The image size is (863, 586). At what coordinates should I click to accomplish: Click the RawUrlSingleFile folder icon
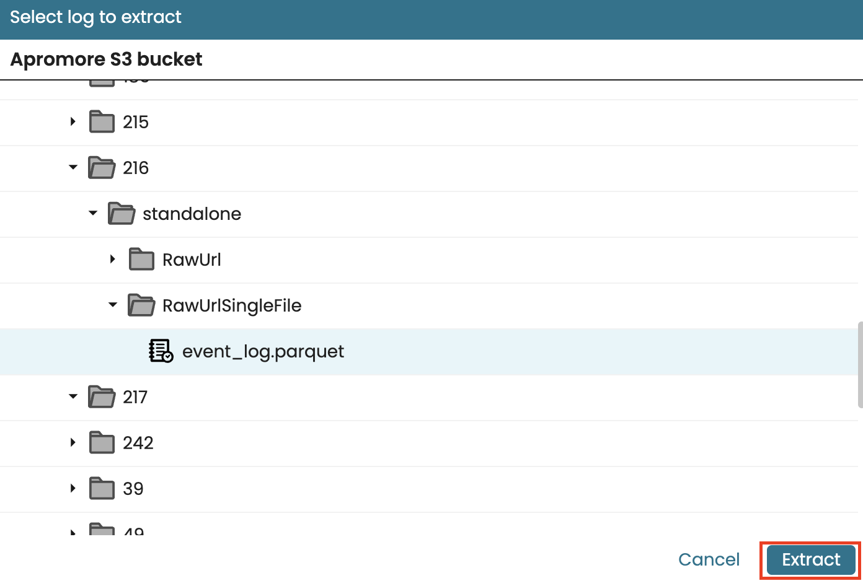point(141,305)
